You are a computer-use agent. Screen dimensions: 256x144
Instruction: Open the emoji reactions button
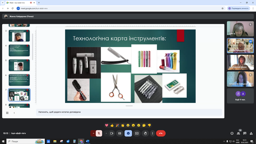[x=128, y=133]
